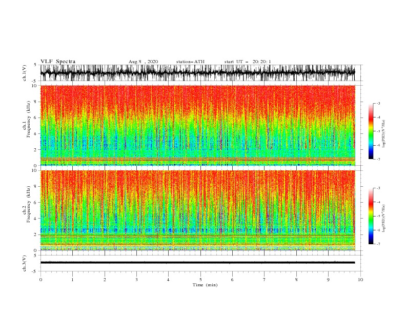The width and height of the screenshot is (406, 314).
Task: Click the ch.2 frequency tick label "10"
Action: 34,170
